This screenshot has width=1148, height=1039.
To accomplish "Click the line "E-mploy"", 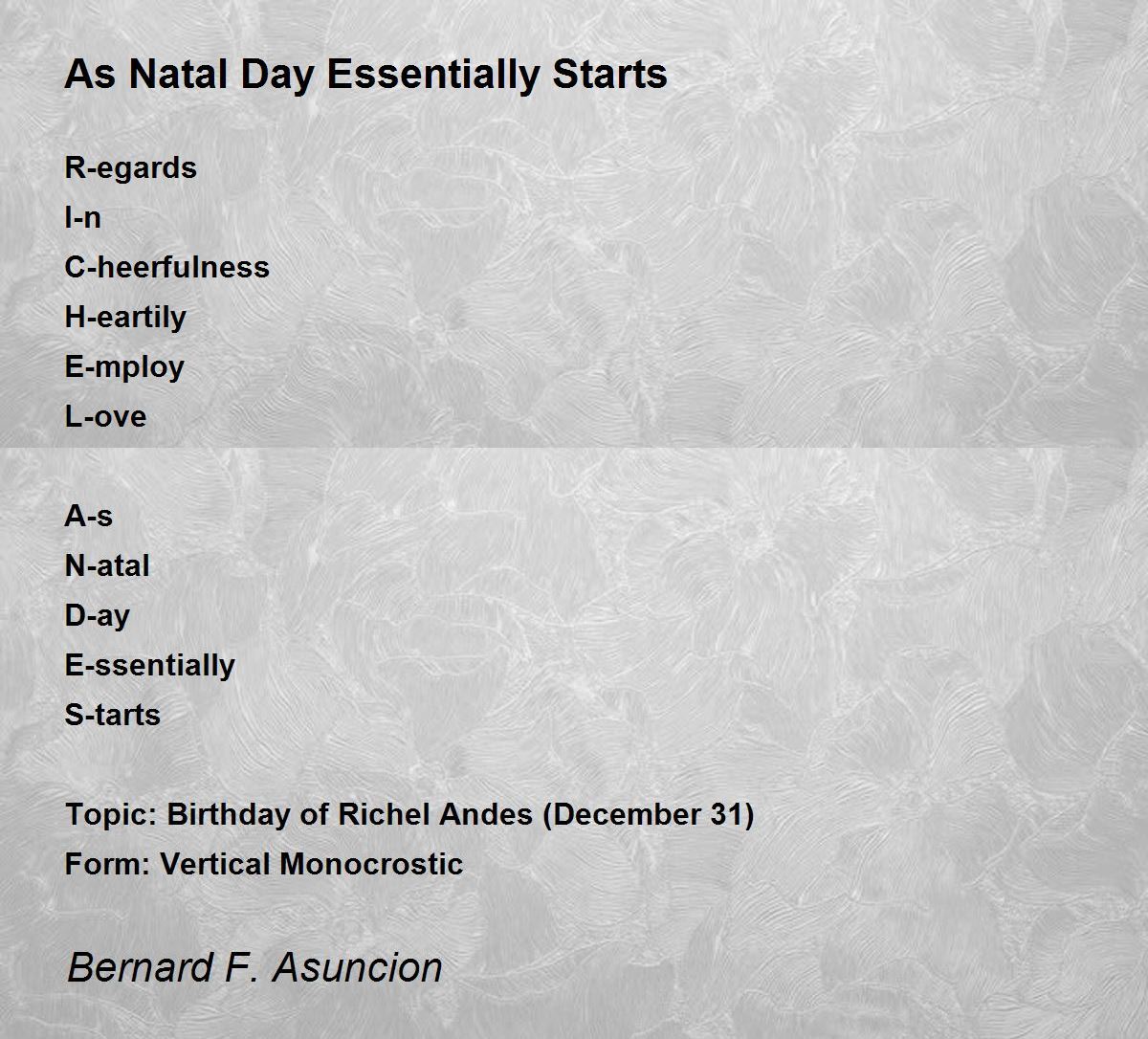I will pos(124,367).
